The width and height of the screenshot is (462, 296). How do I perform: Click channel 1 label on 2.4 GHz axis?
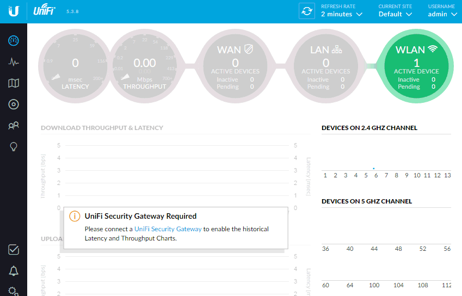click(x=325, y=175)
